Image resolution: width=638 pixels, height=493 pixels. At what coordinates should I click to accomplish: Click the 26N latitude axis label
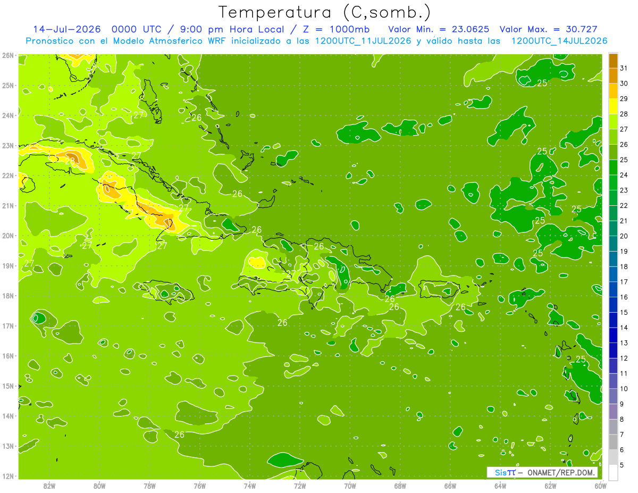click(x=8, y=55)
